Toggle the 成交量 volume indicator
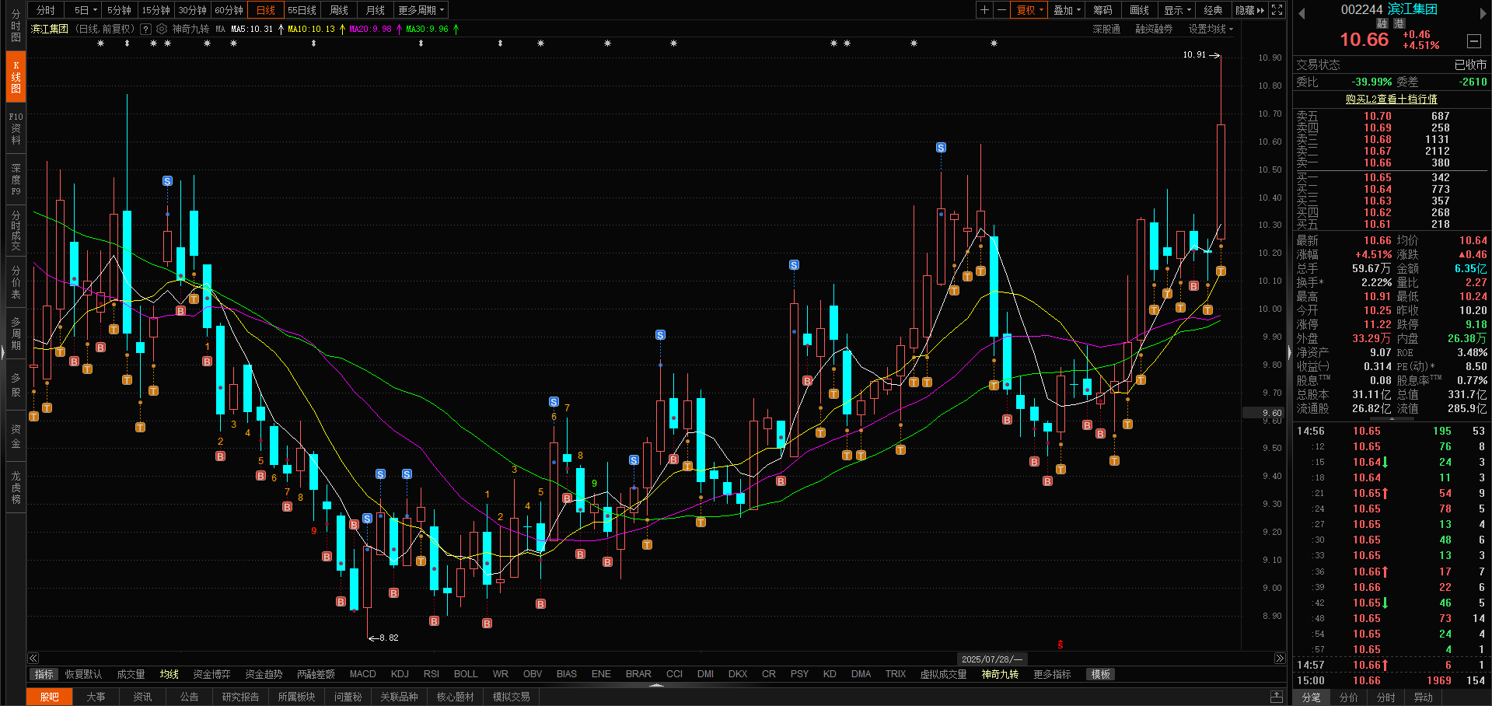 pos(131,674)
